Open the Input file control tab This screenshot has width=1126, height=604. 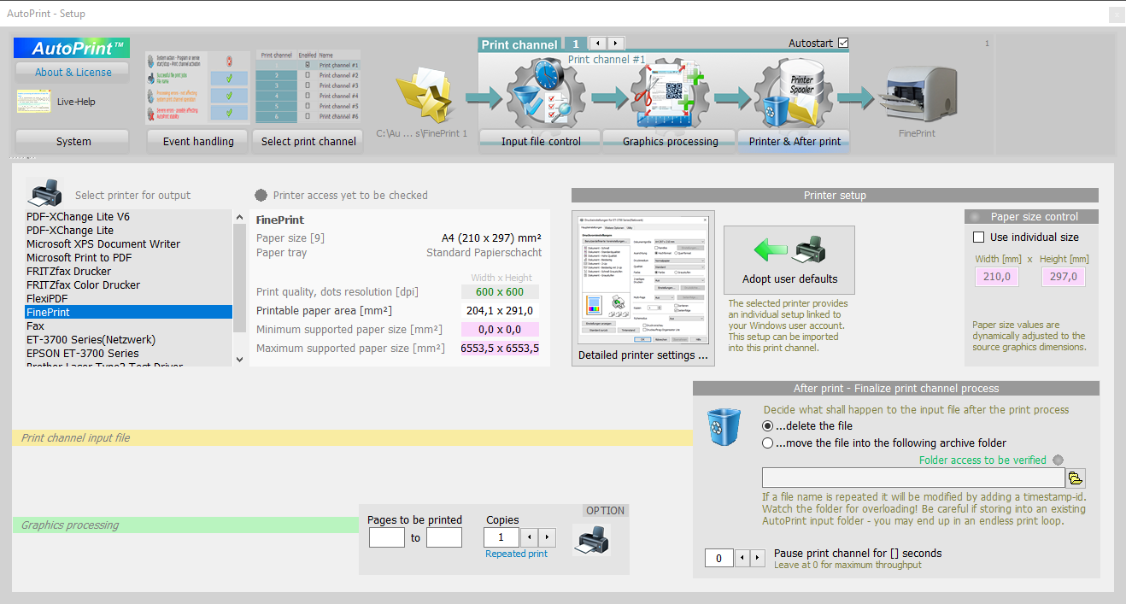[540, 141]
